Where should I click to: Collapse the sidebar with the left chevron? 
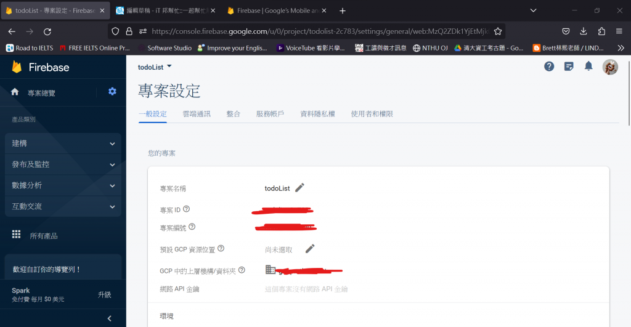(110, 318)
